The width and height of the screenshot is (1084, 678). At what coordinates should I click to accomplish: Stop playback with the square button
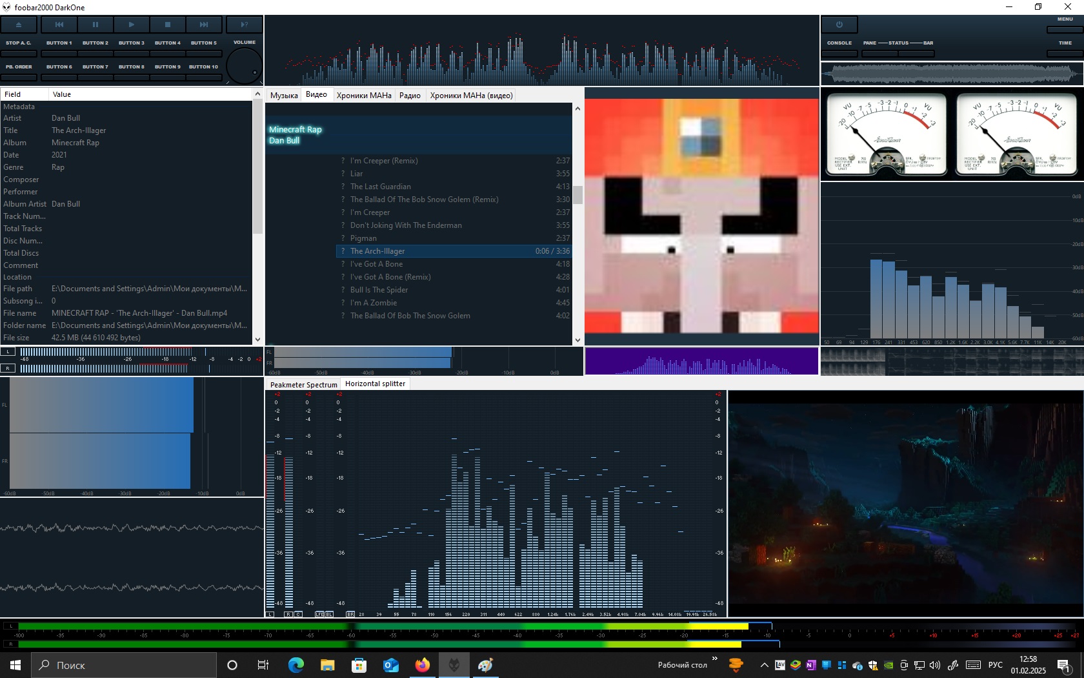click(168, 25)
